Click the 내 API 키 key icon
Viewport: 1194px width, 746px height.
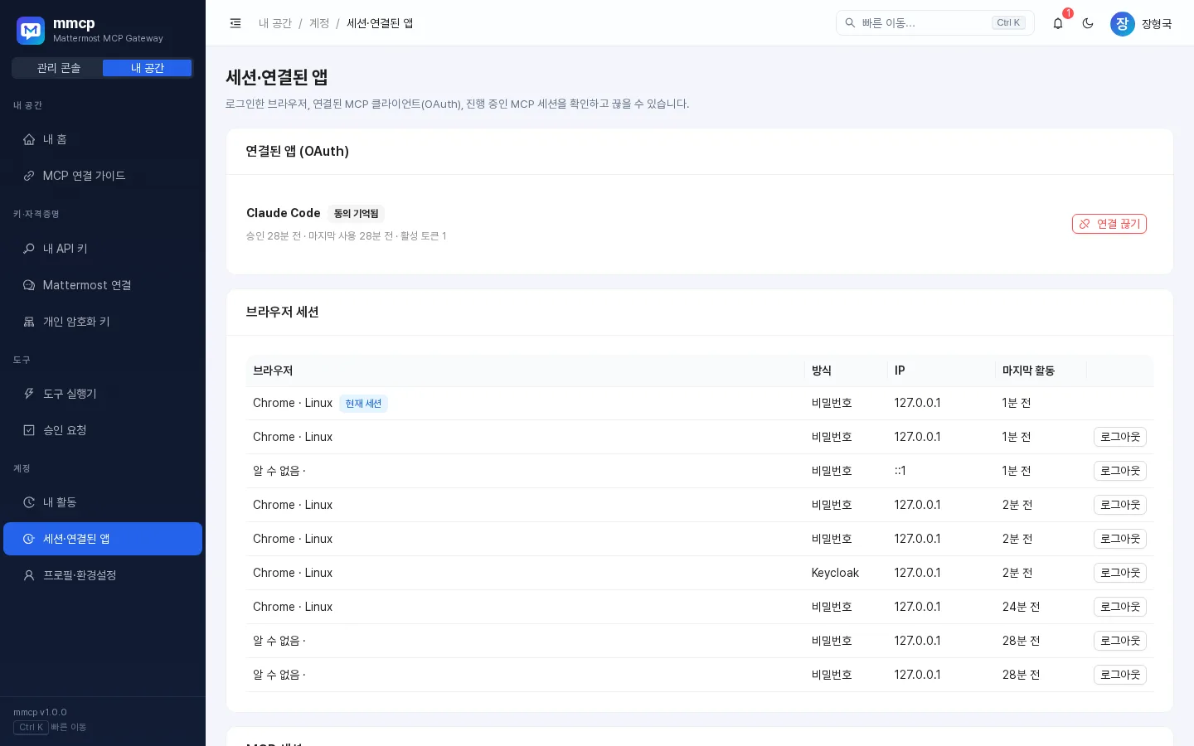pos(29,249)
